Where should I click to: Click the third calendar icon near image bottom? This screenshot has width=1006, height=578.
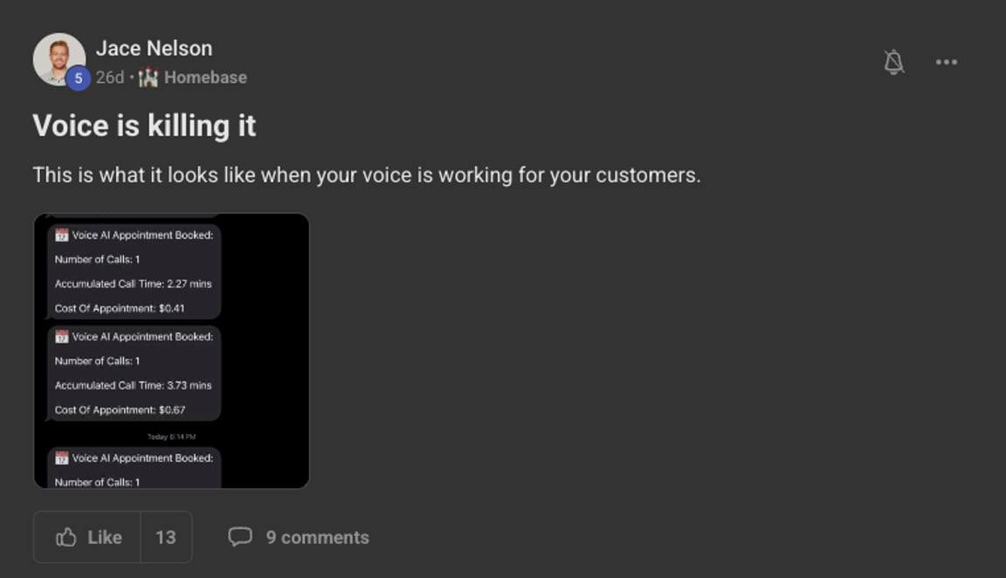pos(62,458)
